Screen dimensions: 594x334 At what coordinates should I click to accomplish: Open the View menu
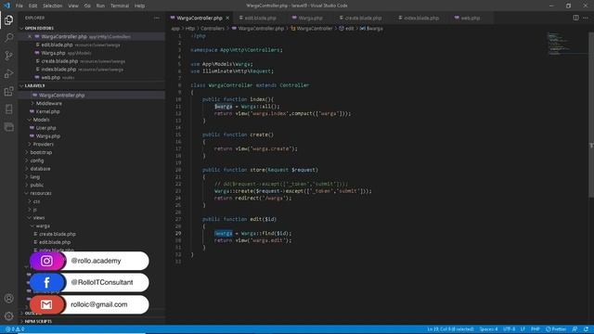tap(73, 6)
